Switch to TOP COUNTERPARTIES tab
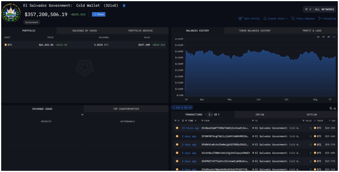 (x=126, y=109)
